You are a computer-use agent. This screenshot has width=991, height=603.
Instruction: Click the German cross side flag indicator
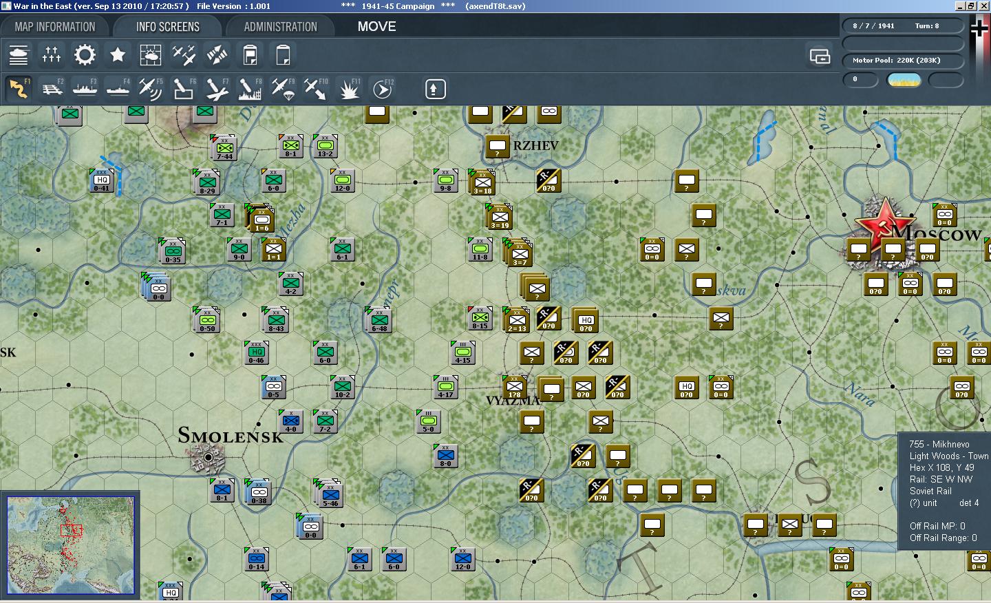coord(979,28)
